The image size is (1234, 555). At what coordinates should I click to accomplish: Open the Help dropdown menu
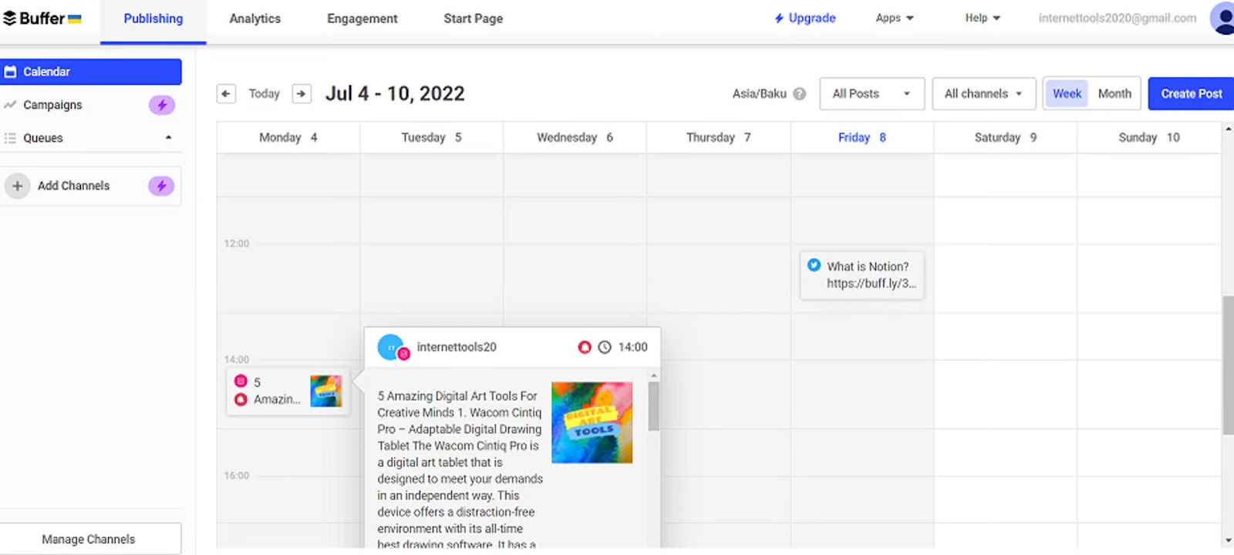click(x=983, y=18)
